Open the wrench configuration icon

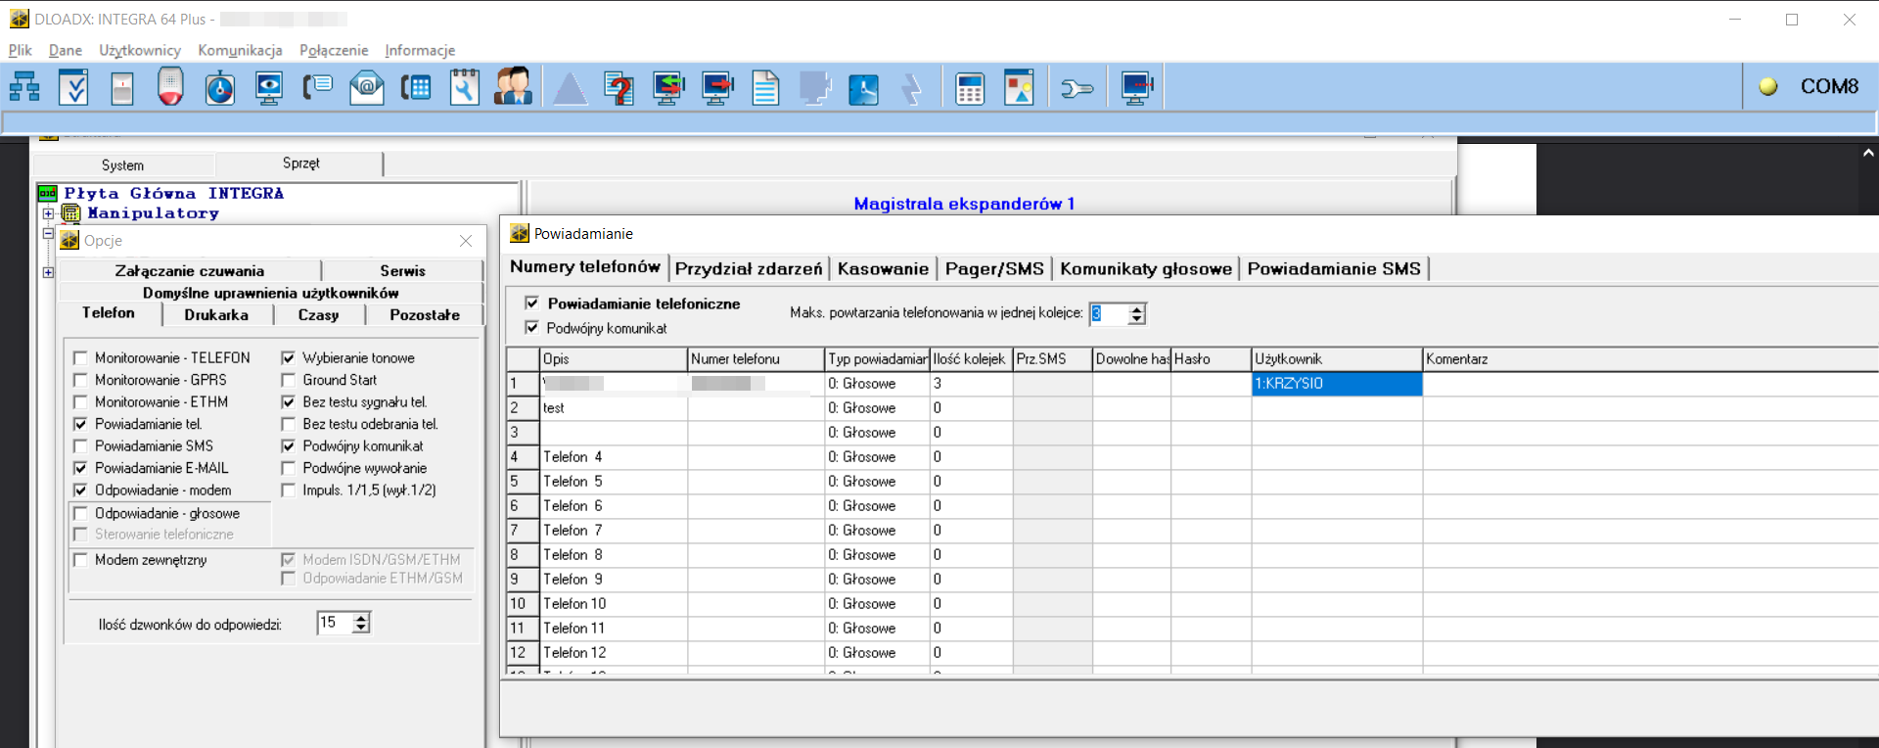1077,89
